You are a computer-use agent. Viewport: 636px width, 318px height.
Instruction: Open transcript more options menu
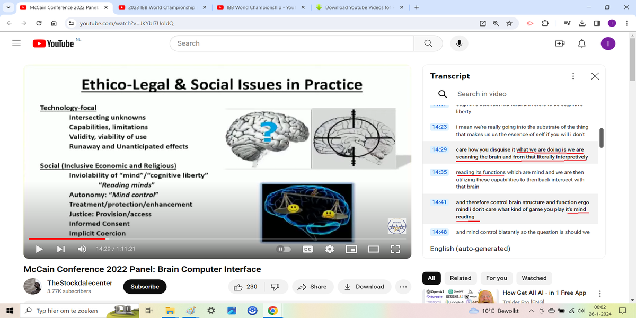[573, 76]
